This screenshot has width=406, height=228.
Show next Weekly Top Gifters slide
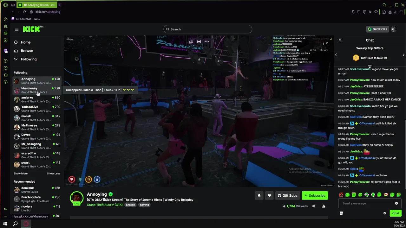[x=403, y=55]
